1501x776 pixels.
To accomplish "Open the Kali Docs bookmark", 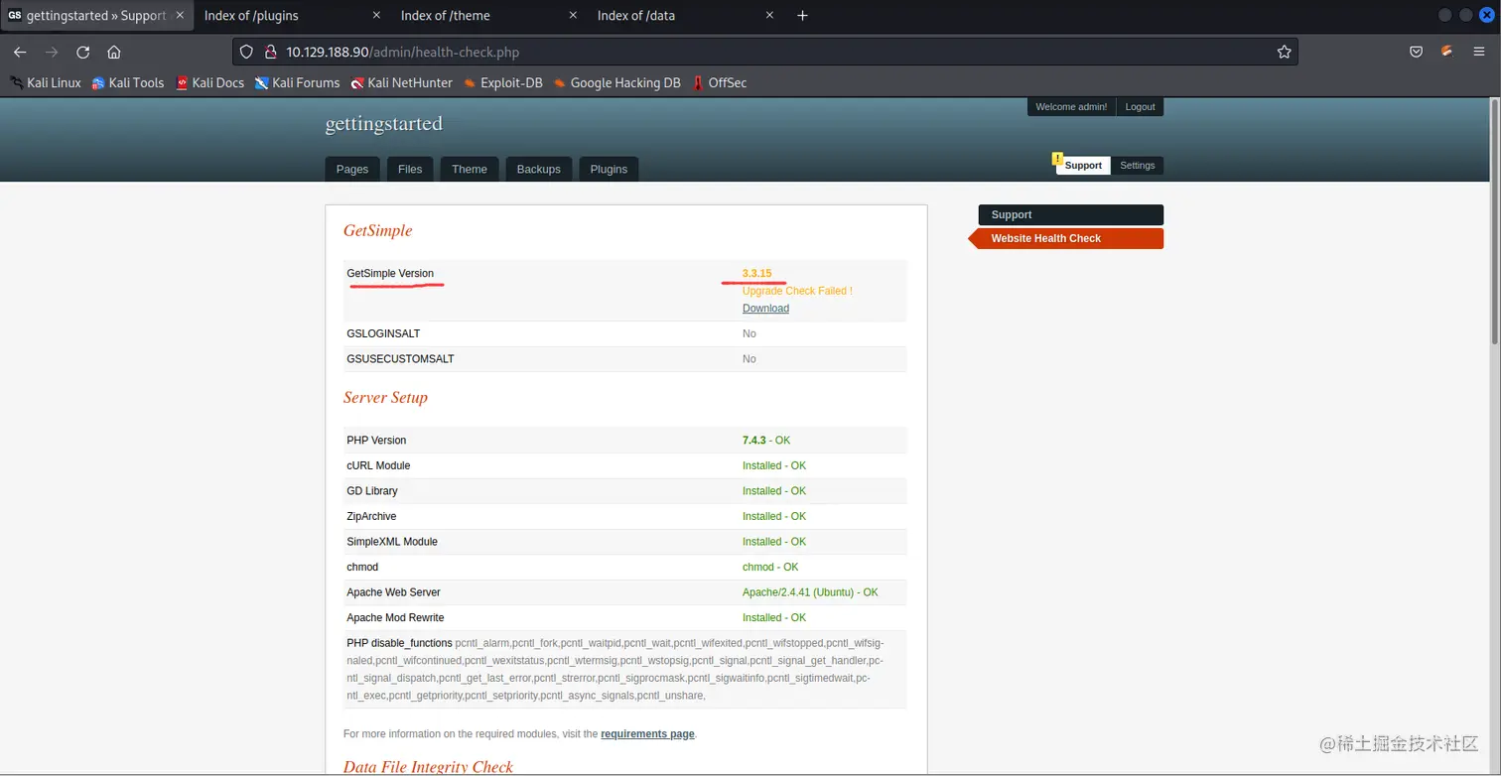I will tap(209, 82).
